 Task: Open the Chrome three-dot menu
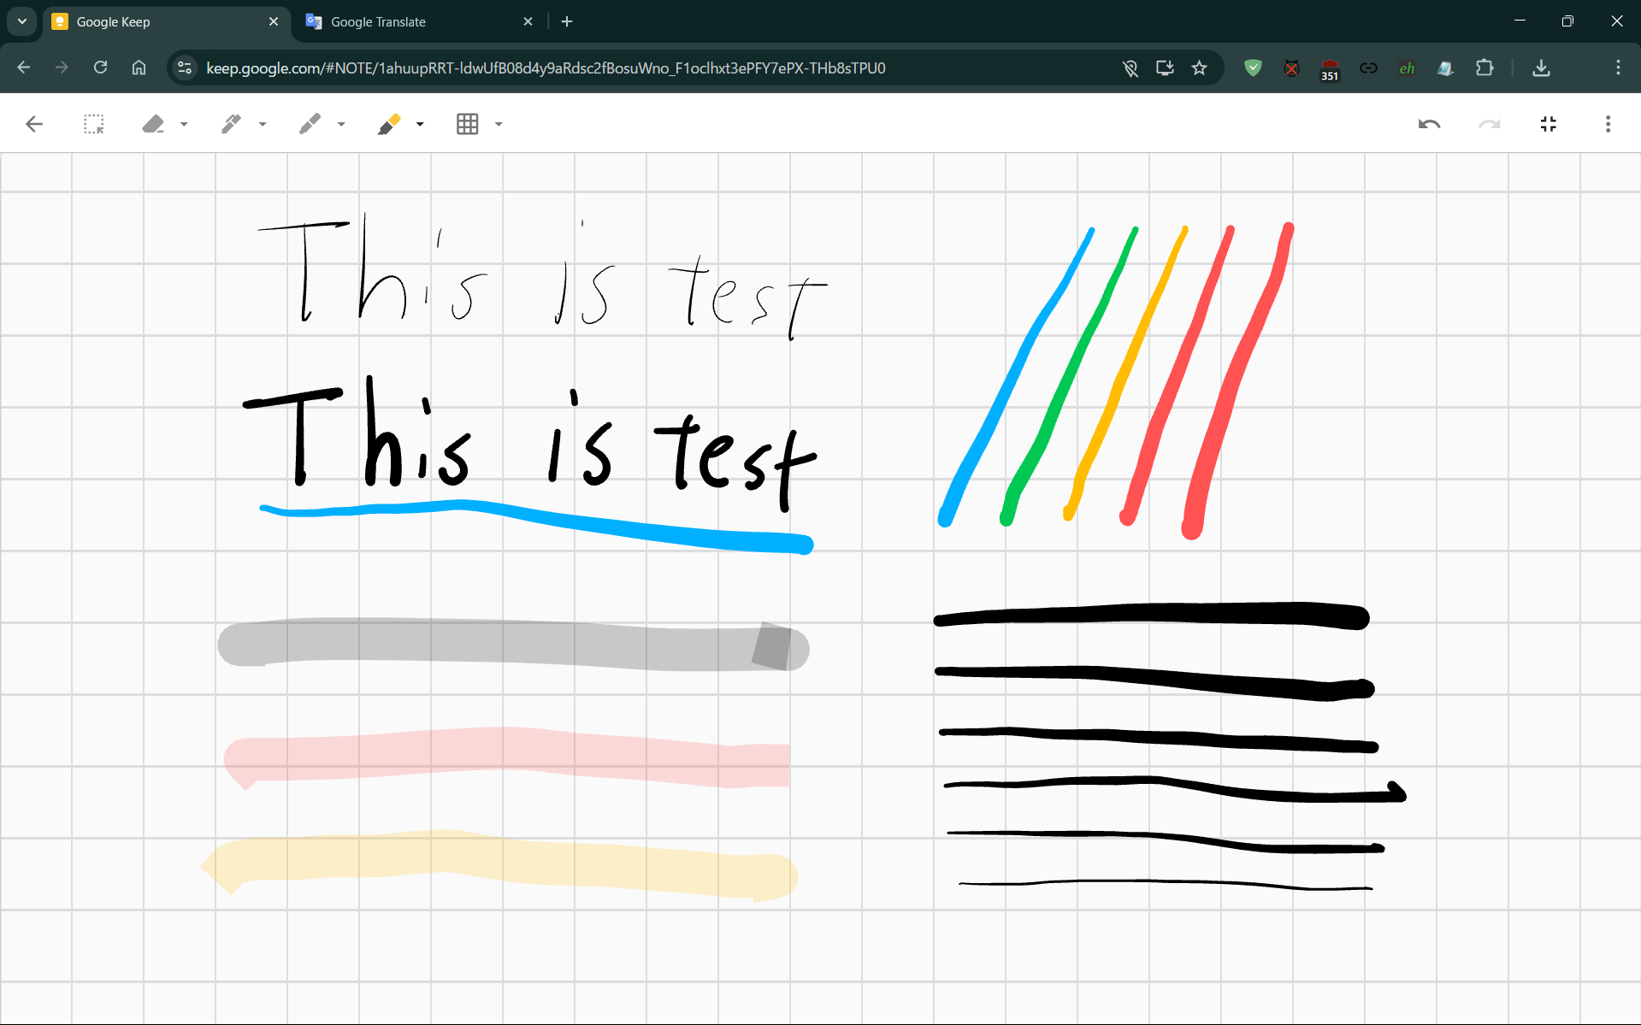[1618, 68]
